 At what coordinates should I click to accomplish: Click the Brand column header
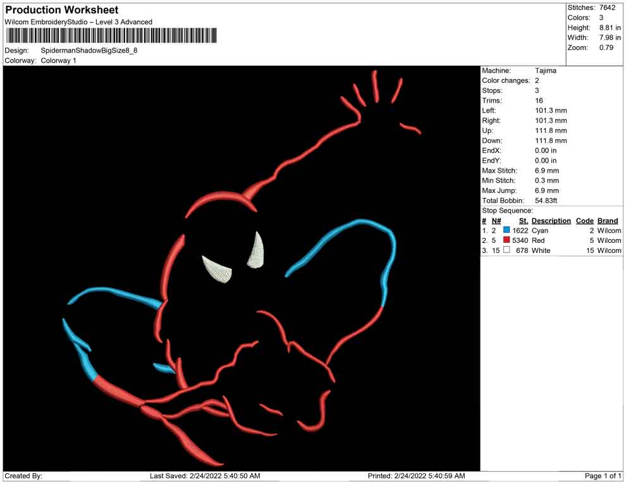pos(607,221)
